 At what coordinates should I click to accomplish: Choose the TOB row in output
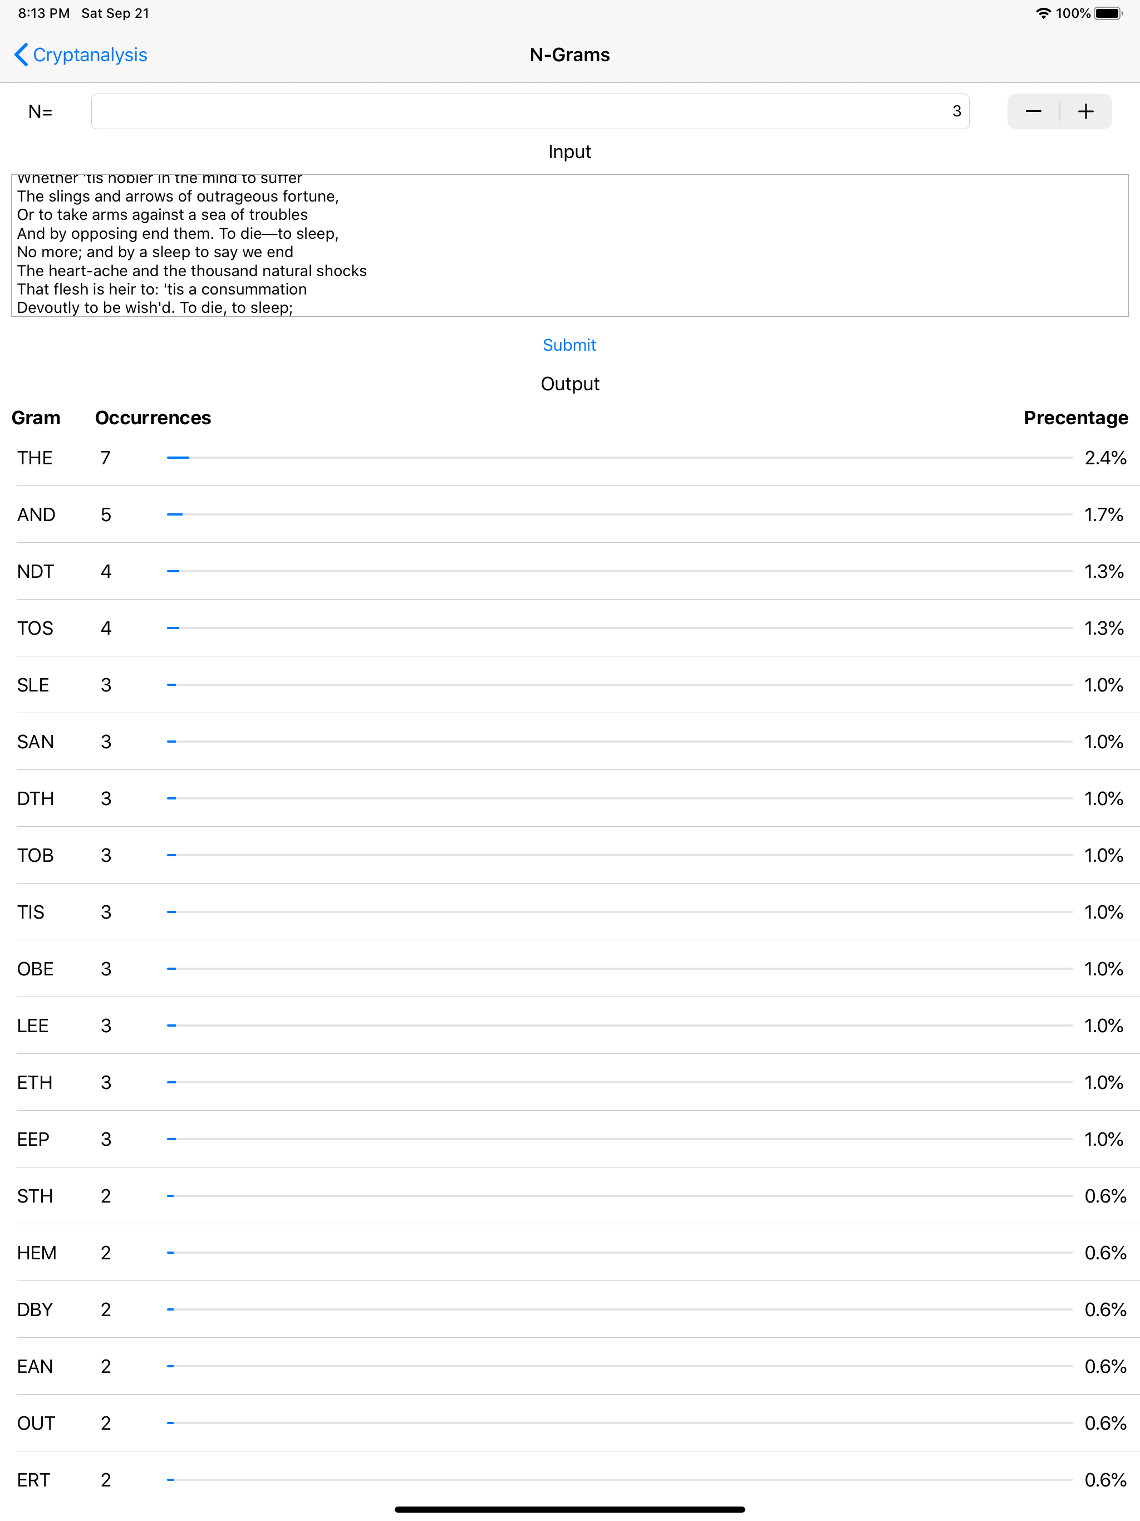[x=570, y=855]
